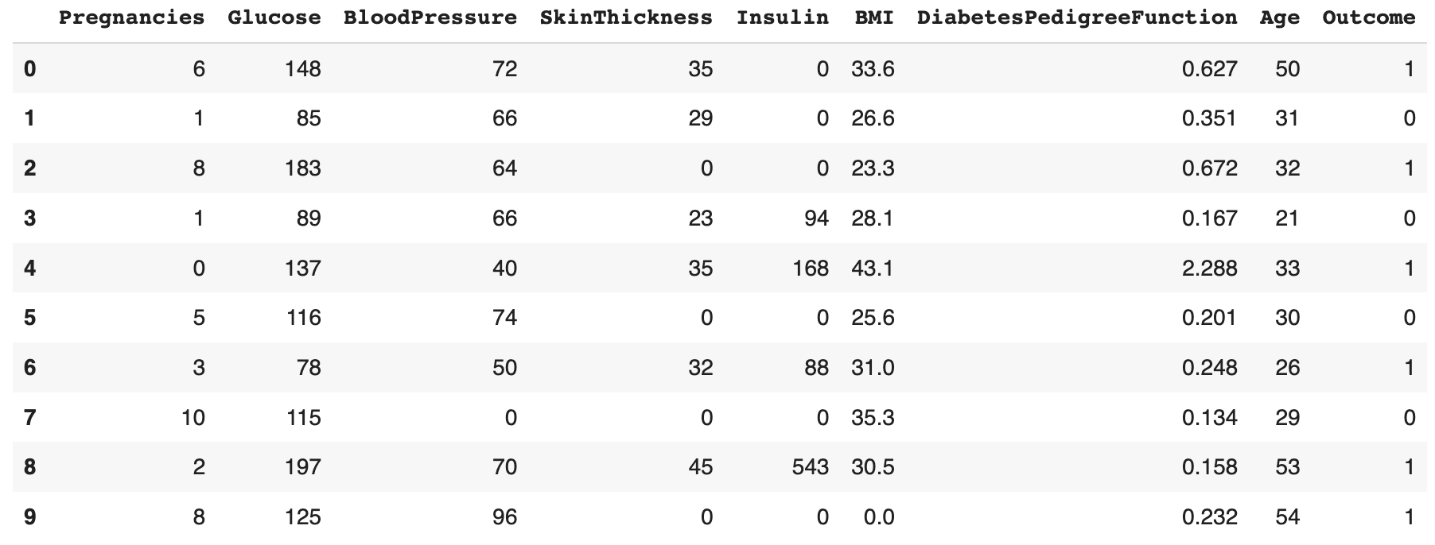This screenshot has height=545, width=1435.
Task: Click the Insulin column header
Action: (x=782, y=17)
